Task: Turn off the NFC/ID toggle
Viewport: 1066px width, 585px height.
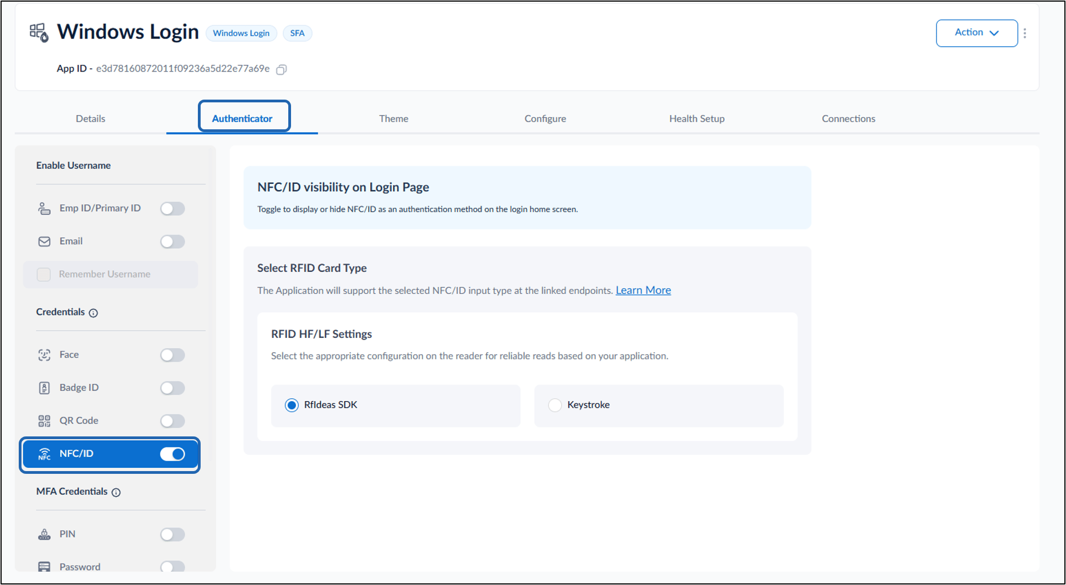Action: 173,454
